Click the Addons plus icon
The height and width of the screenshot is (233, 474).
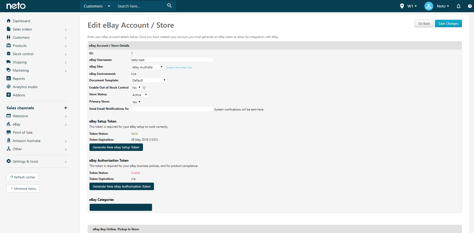9,95
